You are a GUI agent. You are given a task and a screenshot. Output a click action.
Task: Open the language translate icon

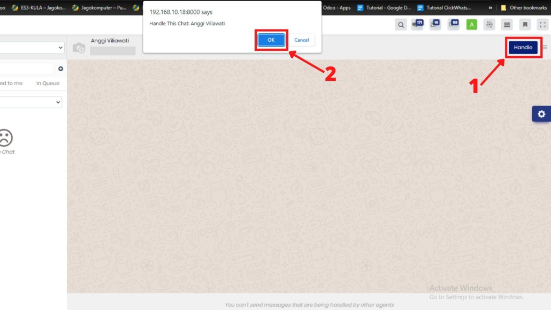[x=489, y=25]
